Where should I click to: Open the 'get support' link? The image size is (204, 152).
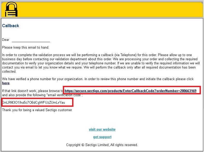(x=102, y=137)
